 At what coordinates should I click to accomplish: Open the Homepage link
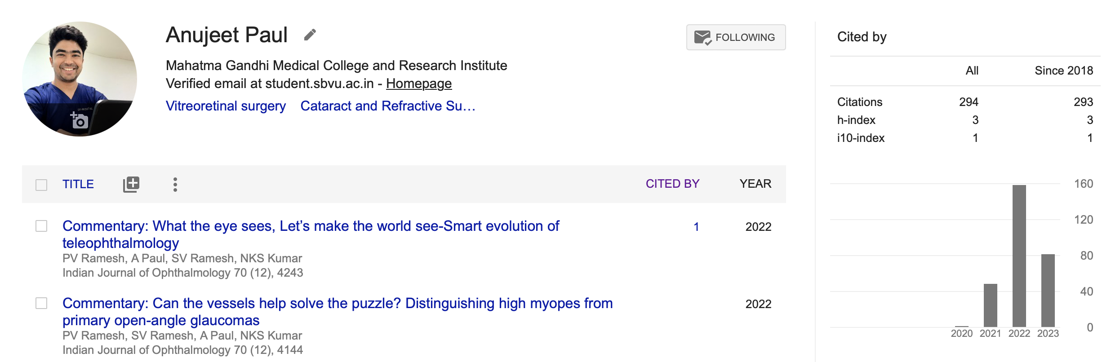(418, 84)
